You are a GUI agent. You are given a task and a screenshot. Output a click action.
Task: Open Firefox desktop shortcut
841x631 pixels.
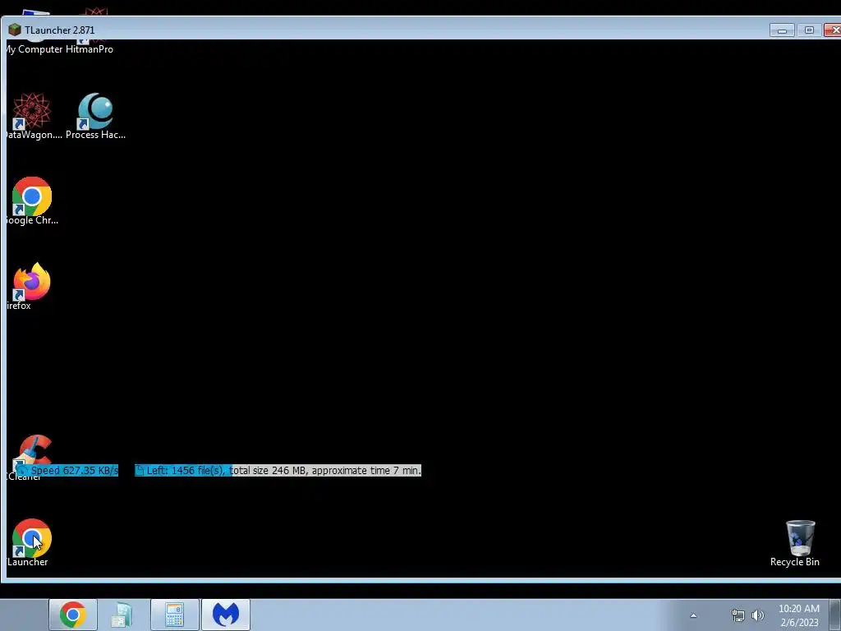coord(31,286)
